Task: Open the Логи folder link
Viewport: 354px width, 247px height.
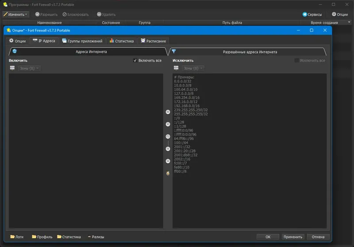Action: tap(17, 237)
